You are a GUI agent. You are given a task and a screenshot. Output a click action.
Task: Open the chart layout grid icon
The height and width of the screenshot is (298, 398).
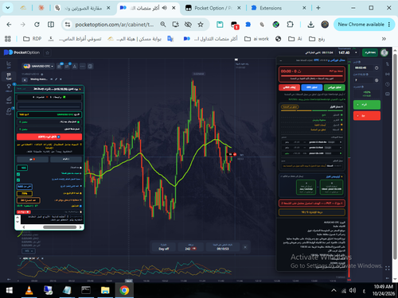[x=90, y=66]
